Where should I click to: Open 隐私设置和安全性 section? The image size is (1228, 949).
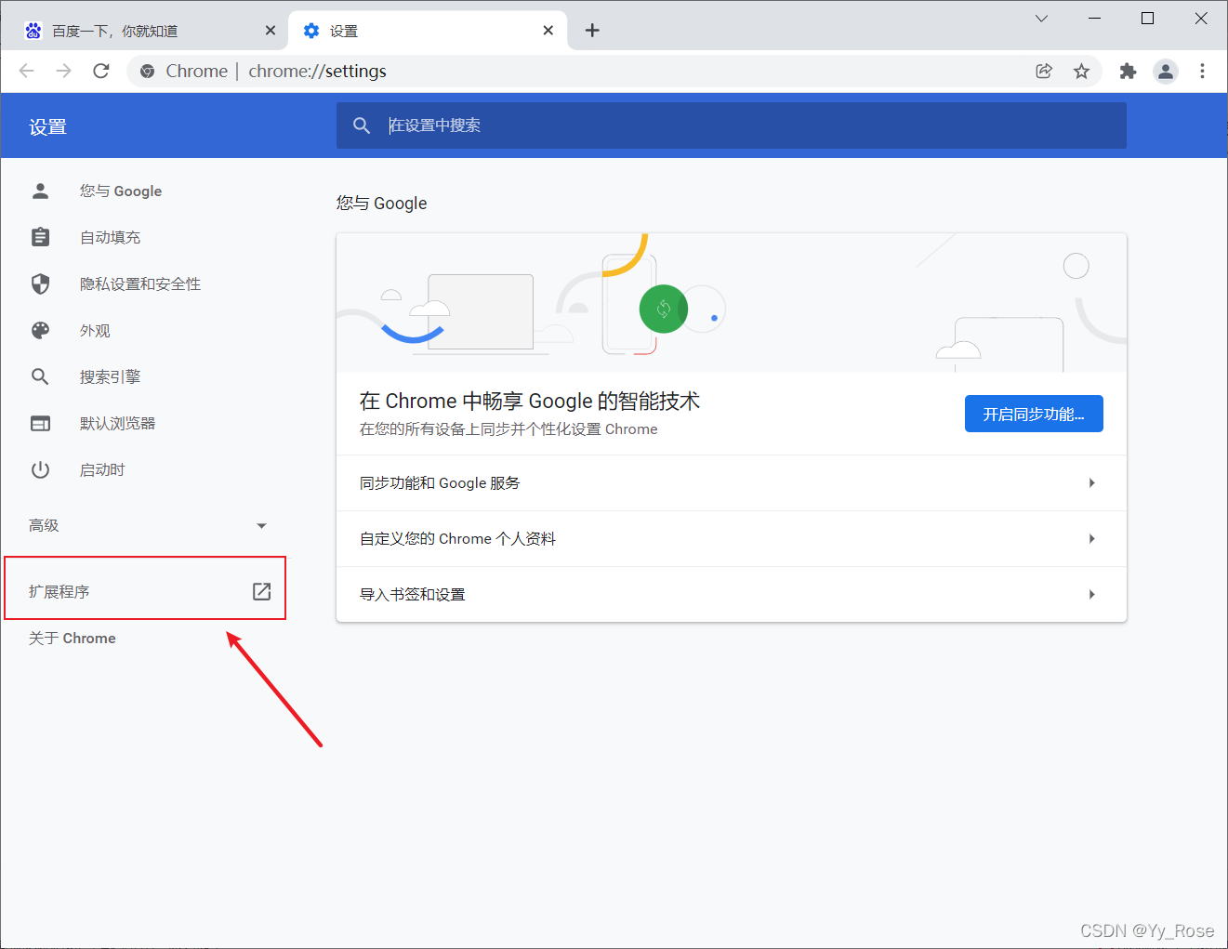coord(140,283)
